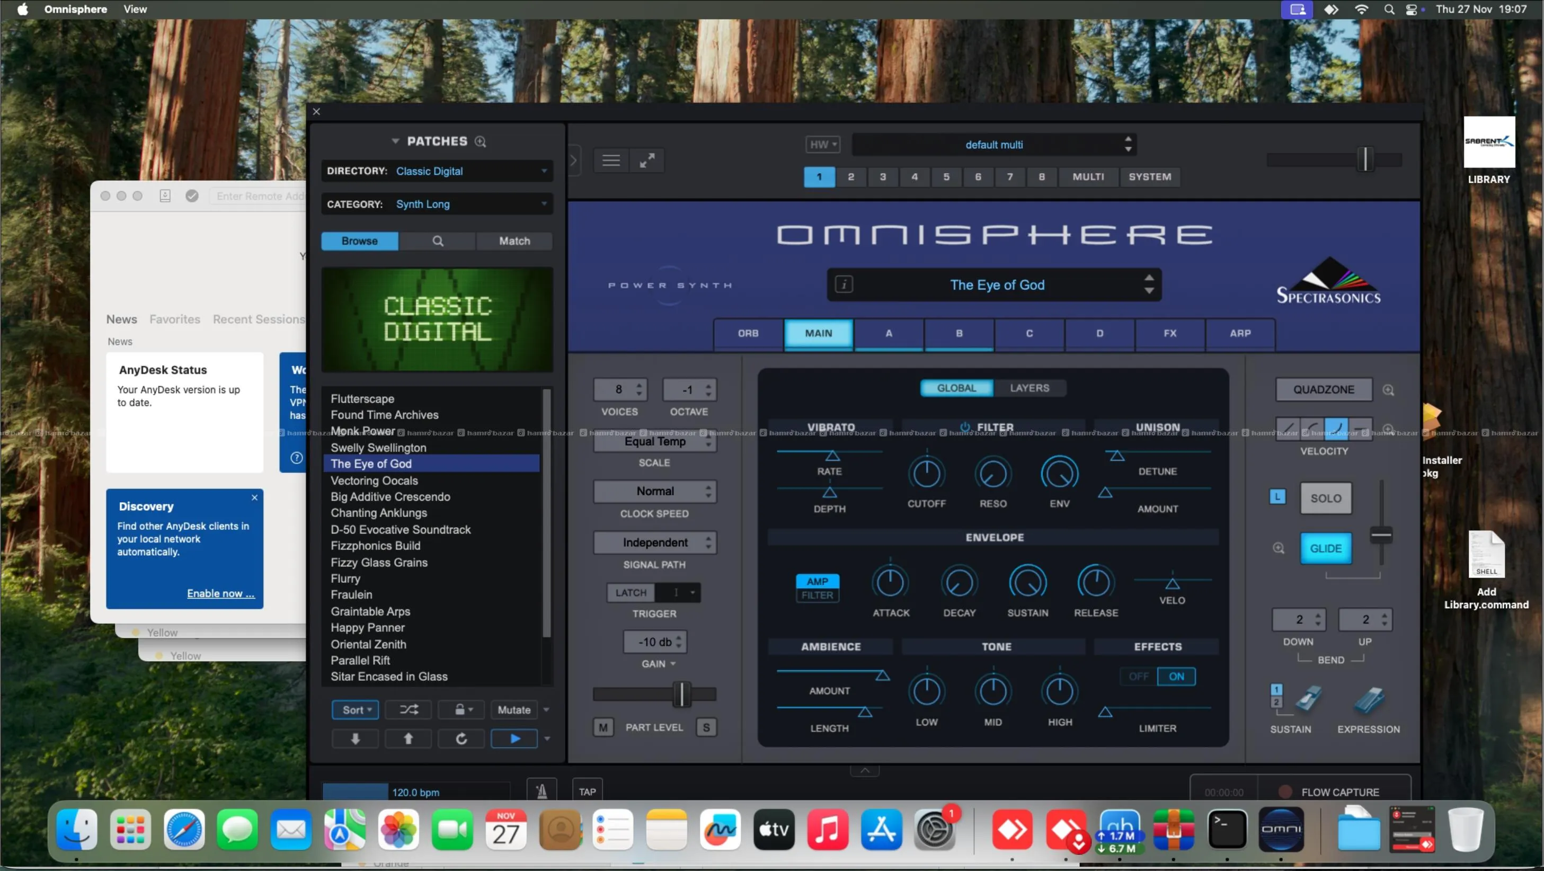This screenshot has height=871, width=1544.
Task: Launch Safari from the Dock
Action: pyautogui.click(x=184, y=830)
